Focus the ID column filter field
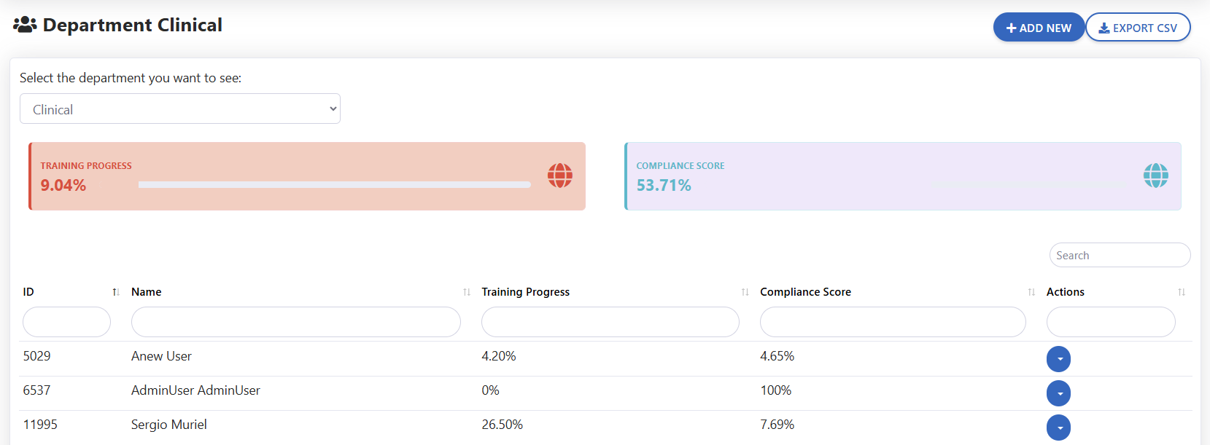Image resolution: width=1210 pixels, height=445 pixels. click(66, 322)
